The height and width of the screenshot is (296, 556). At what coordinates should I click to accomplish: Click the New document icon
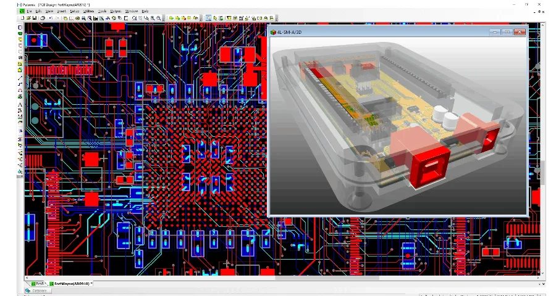tap(22, 18)
